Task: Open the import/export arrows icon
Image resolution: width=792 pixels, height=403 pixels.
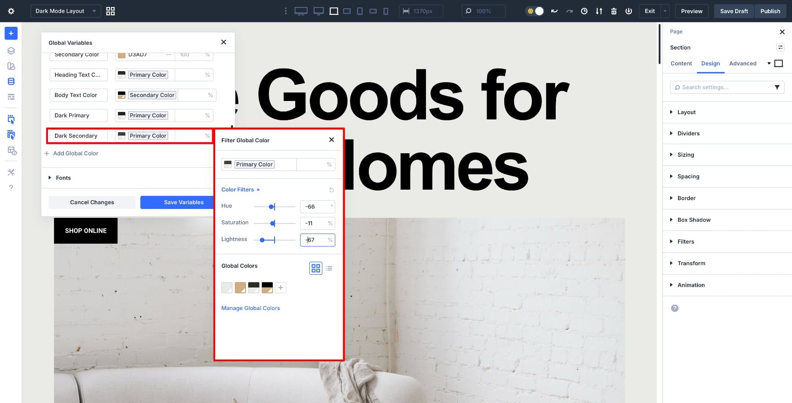Action: click(599, 11)
